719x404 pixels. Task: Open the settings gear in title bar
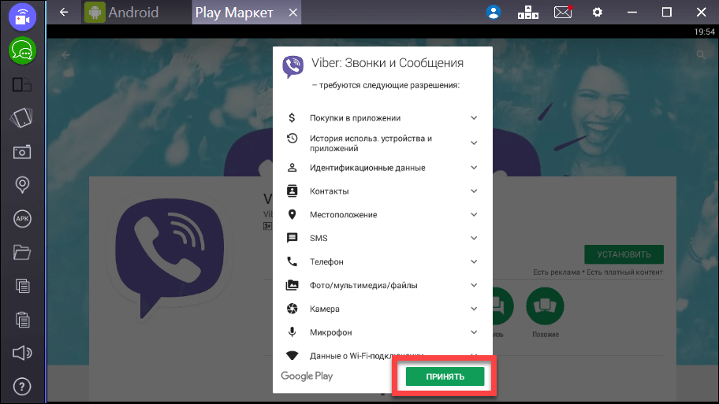[598, 13]
